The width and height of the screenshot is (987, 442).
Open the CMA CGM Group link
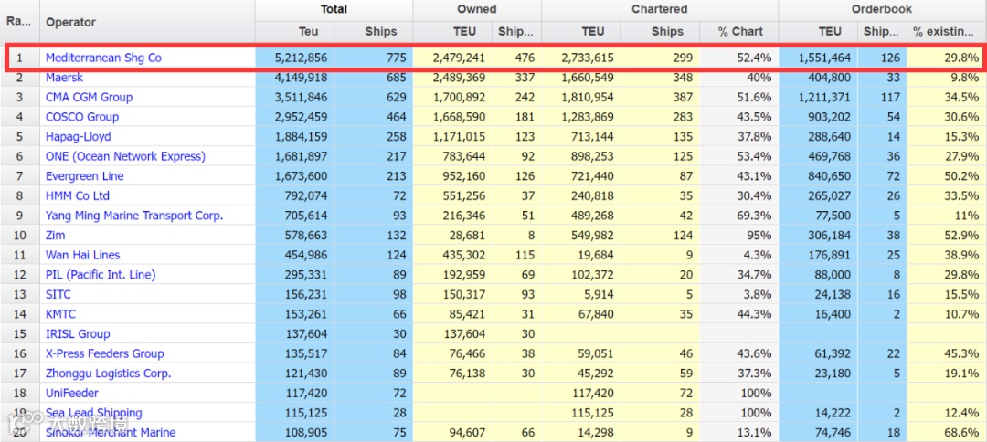point(89,98)
